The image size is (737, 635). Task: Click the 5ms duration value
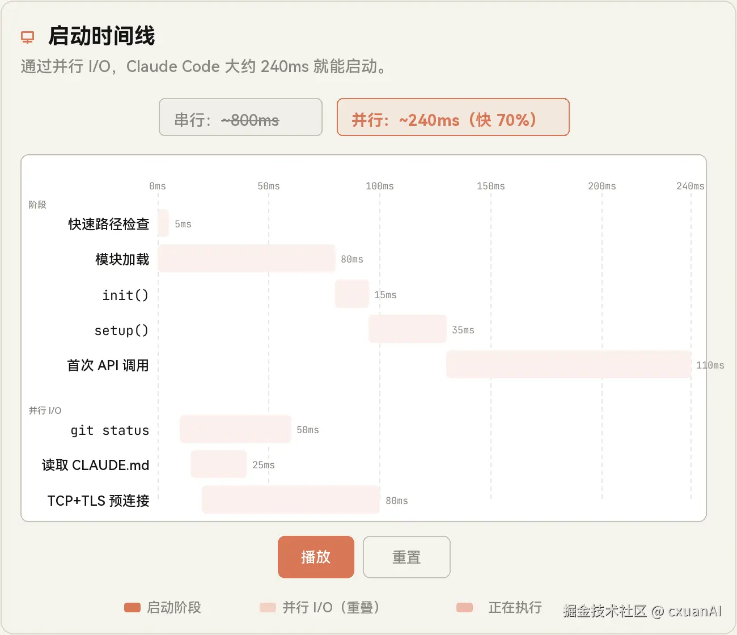coord(183,224)
